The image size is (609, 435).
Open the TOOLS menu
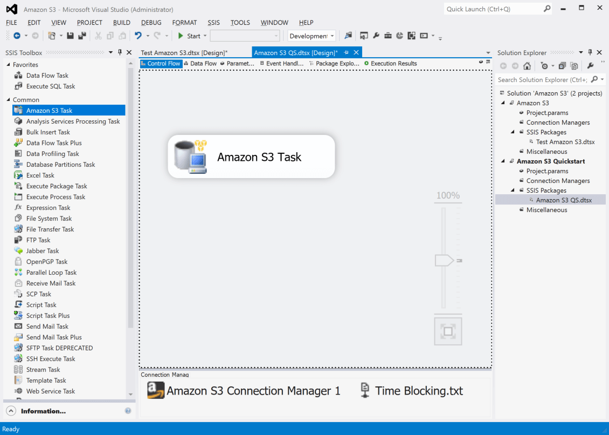[x=240, y=23]
